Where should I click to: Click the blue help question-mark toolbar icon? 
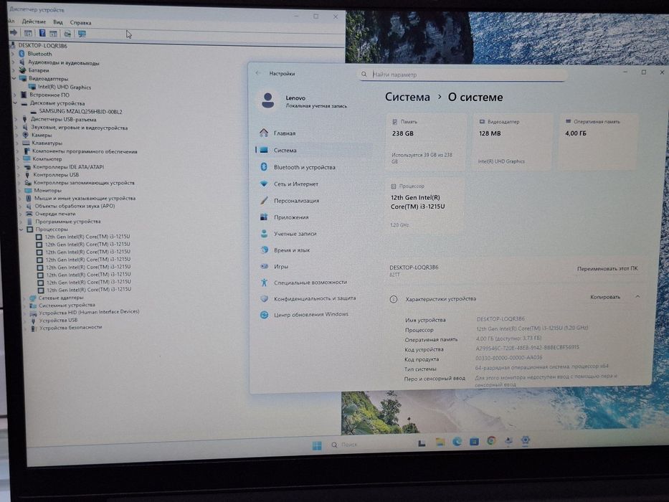coord(42,33)
